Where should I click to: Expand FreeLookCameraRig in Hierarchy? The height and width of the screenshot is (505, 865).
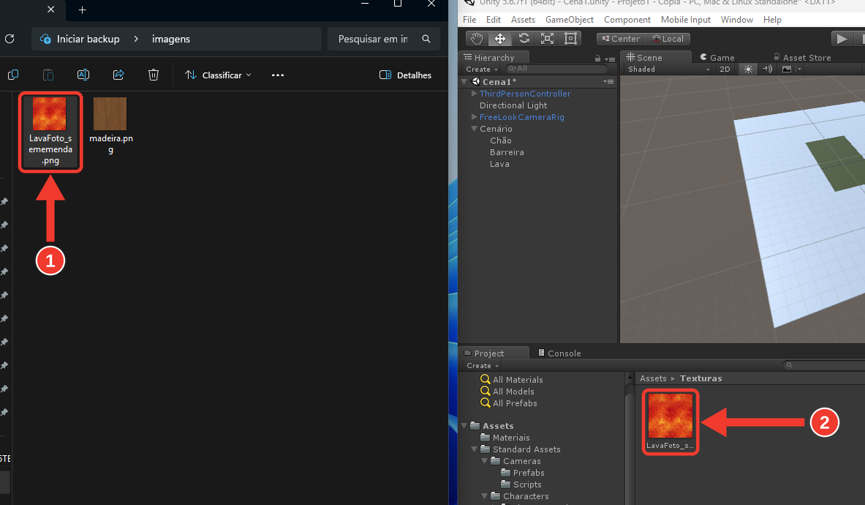click(x=474, y=117)
